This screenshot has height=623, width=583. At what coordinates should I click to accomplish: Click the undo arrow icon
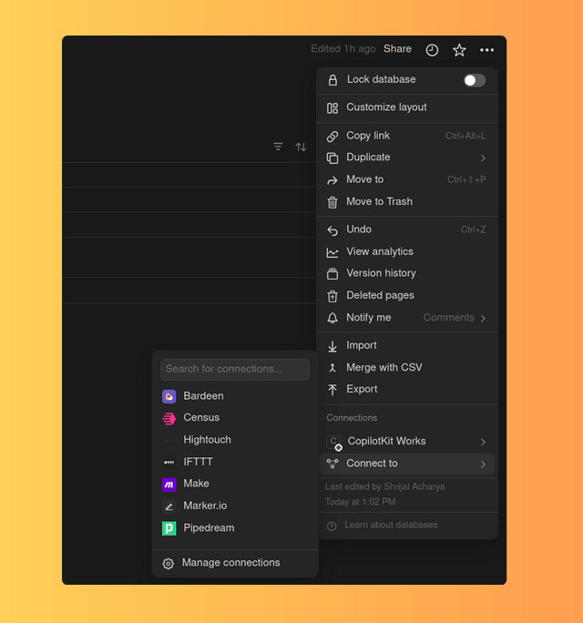[x=332, y=230]
